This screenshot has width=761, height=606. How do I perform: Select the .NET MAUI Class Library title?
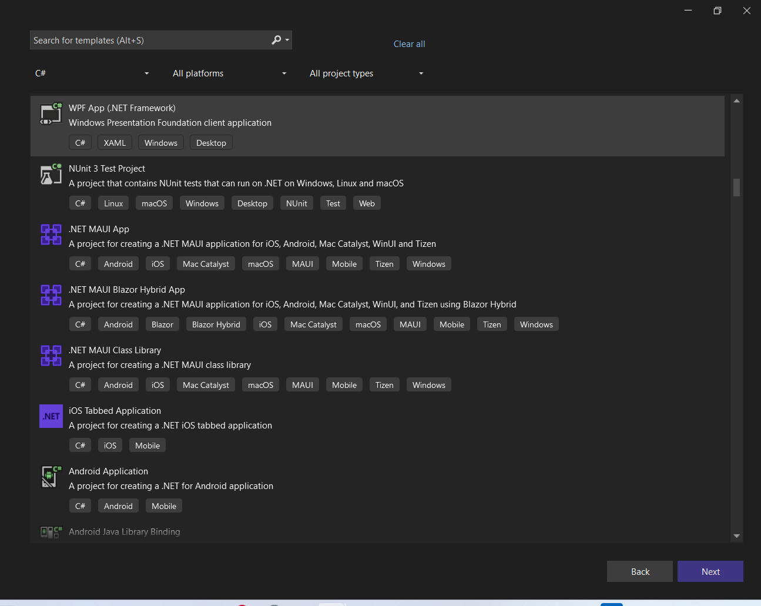point(115,350)
